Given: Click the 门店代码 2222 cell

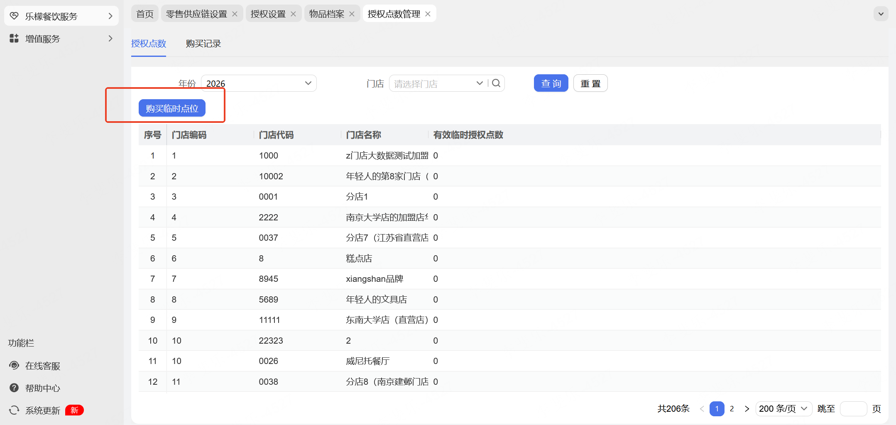Looking at the screenshot, I should coord(268,217).
